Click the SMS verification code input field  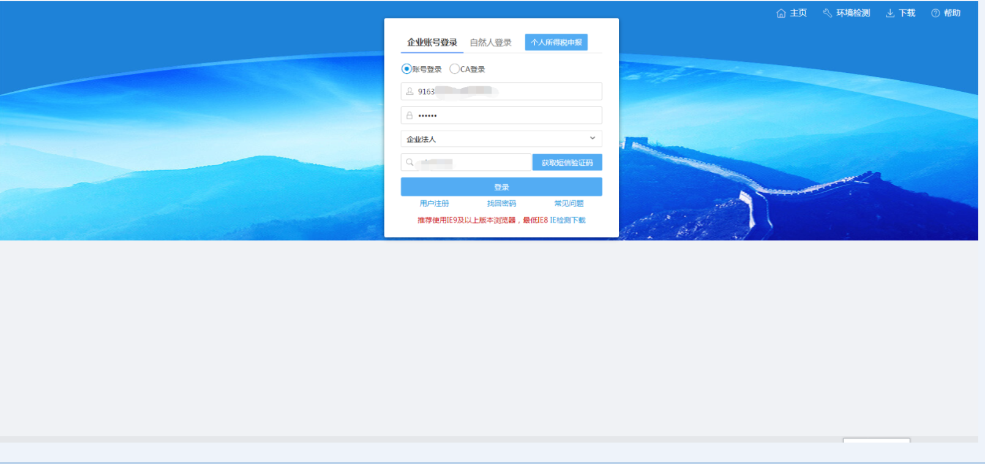[x=466, y=162]
